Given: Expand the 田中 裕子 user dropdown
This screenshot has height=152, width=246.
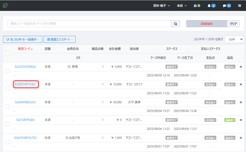Looking at the screenshot, I should pyautogui.click(x=161, y=6).
